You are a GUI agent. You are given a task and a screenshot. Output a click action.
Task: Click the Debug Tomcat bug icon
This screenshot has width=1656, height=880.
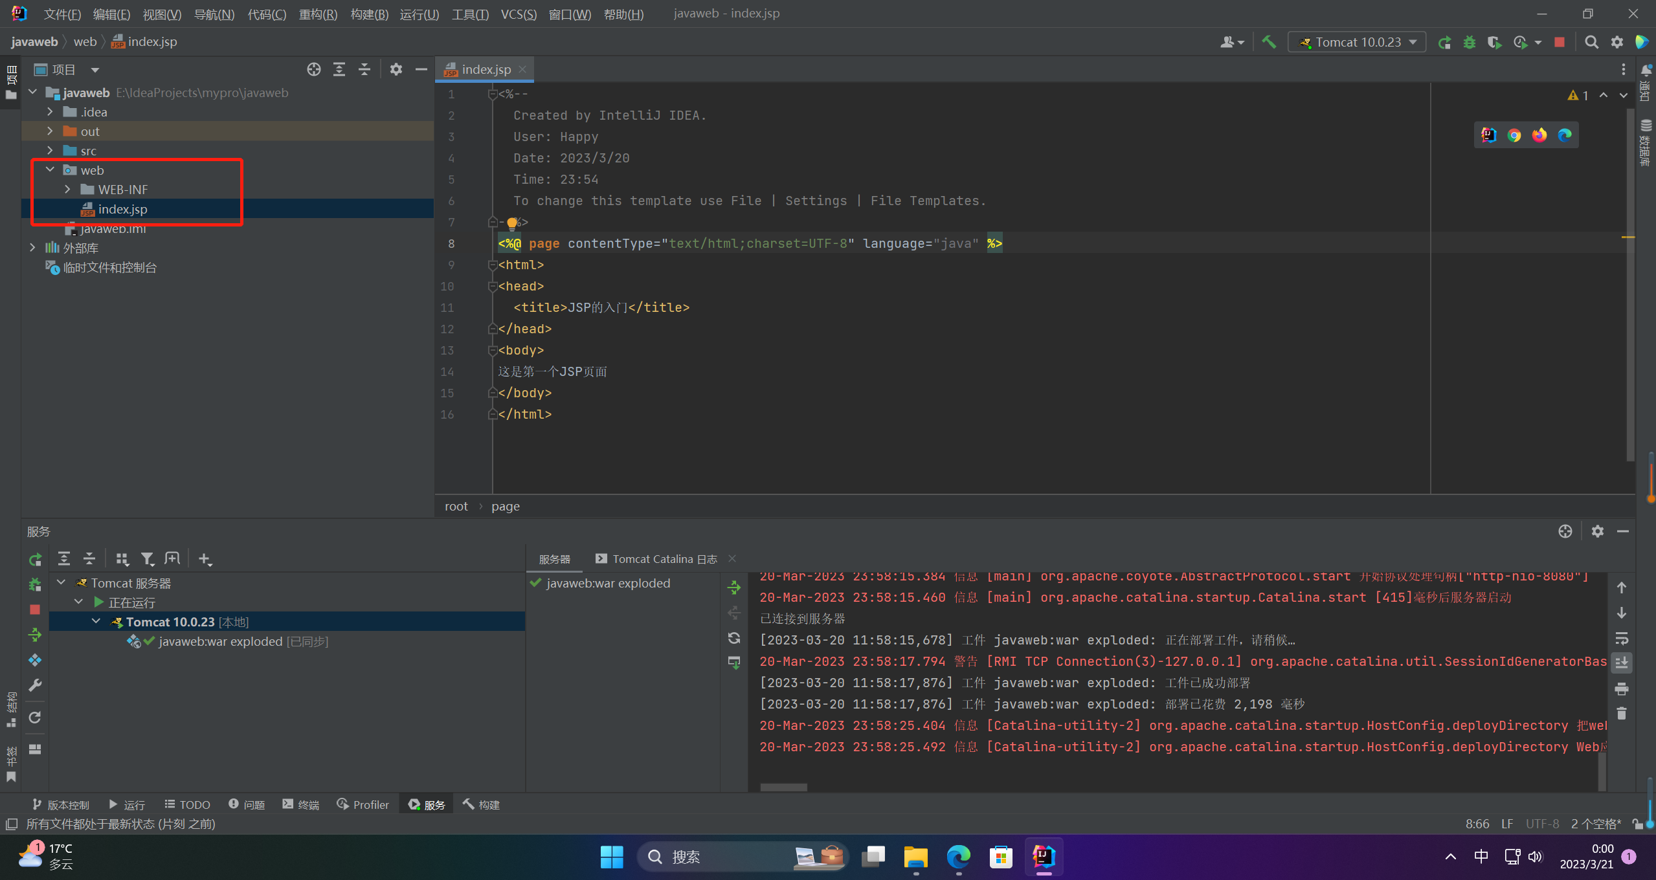(x=1470, y=42)
